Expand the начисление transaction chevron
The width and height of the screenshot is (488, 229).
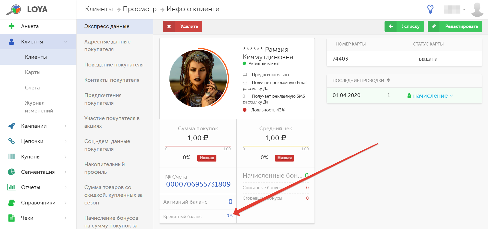pos(451,96)
